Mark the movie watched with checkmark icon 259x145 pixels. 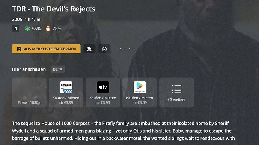104,49
